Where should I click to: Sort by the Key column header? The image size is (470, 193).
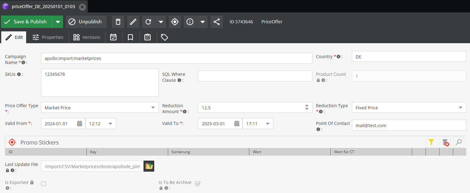[127, 152]
